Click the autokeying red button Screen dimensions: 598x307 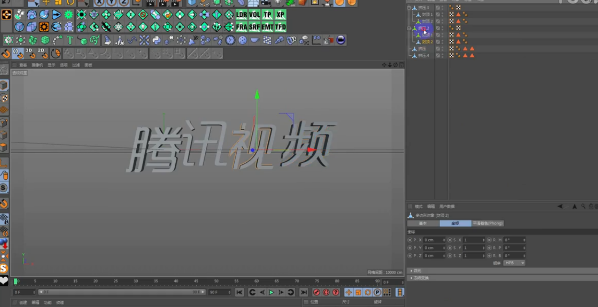326,292
